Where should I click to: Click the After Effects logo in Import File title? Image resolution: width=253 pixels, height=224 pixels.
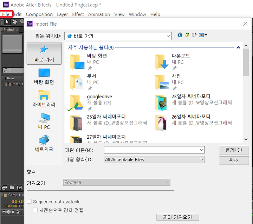tap(30, 24)
